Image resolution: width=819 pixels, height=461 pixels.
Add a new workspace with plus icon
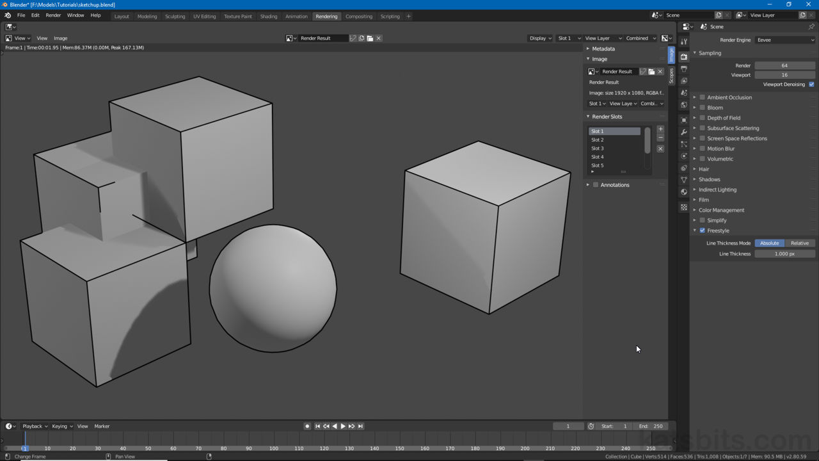[408, 16]
